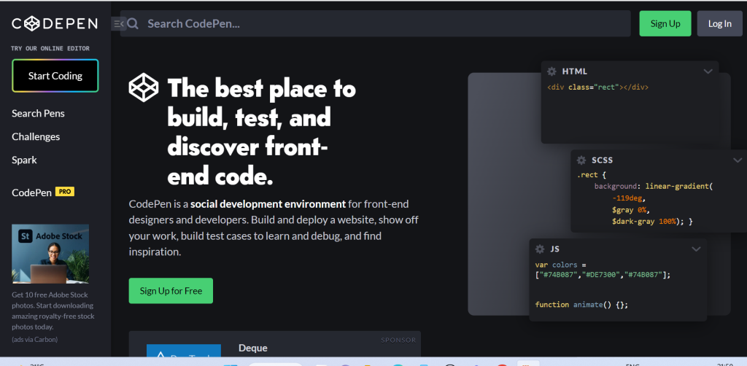Click the ads via Carbon link

click(34, 339)
